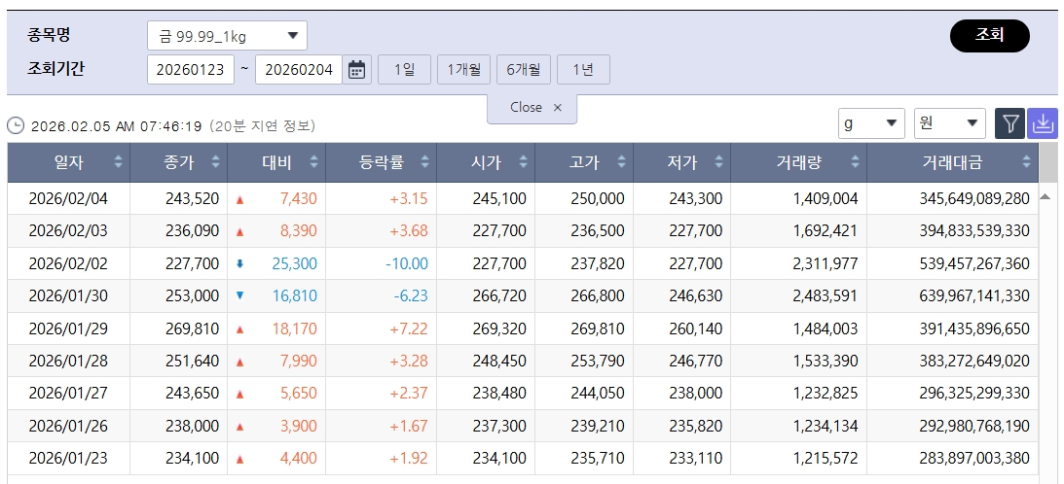Screen dimensions: 1064x484
Task: Select the 6개월 period button
Action: (523, 70)
